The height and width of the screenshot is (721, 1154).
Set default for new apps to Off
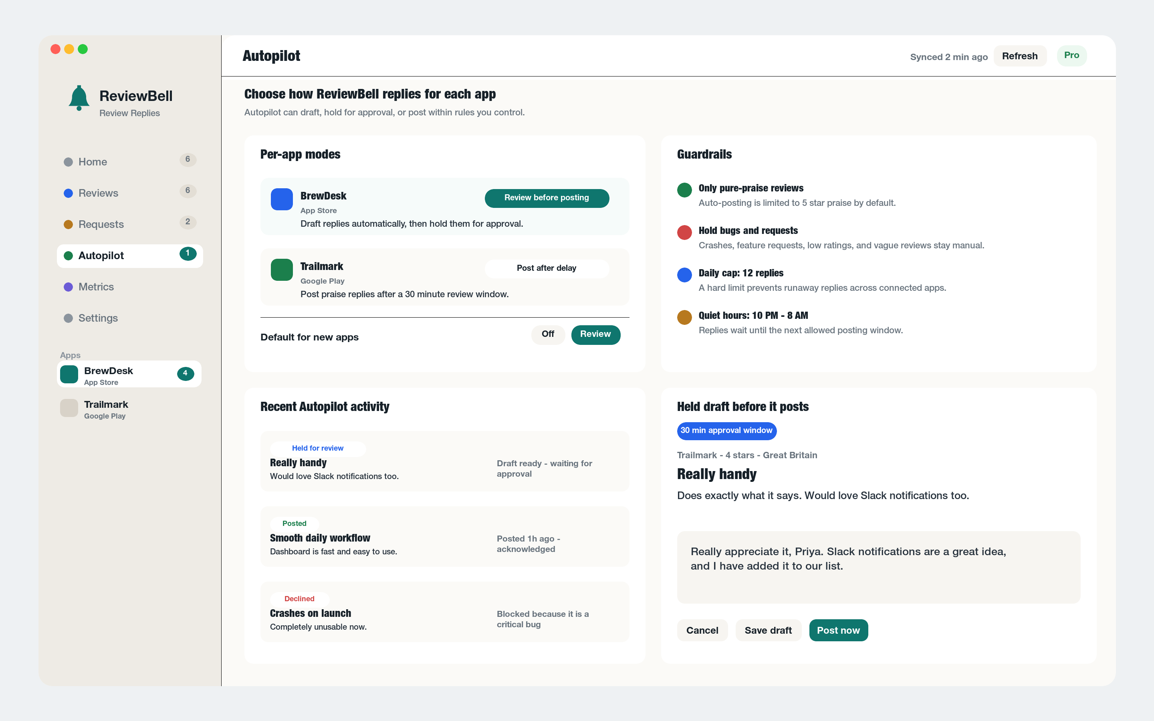[x=548, y=334]
